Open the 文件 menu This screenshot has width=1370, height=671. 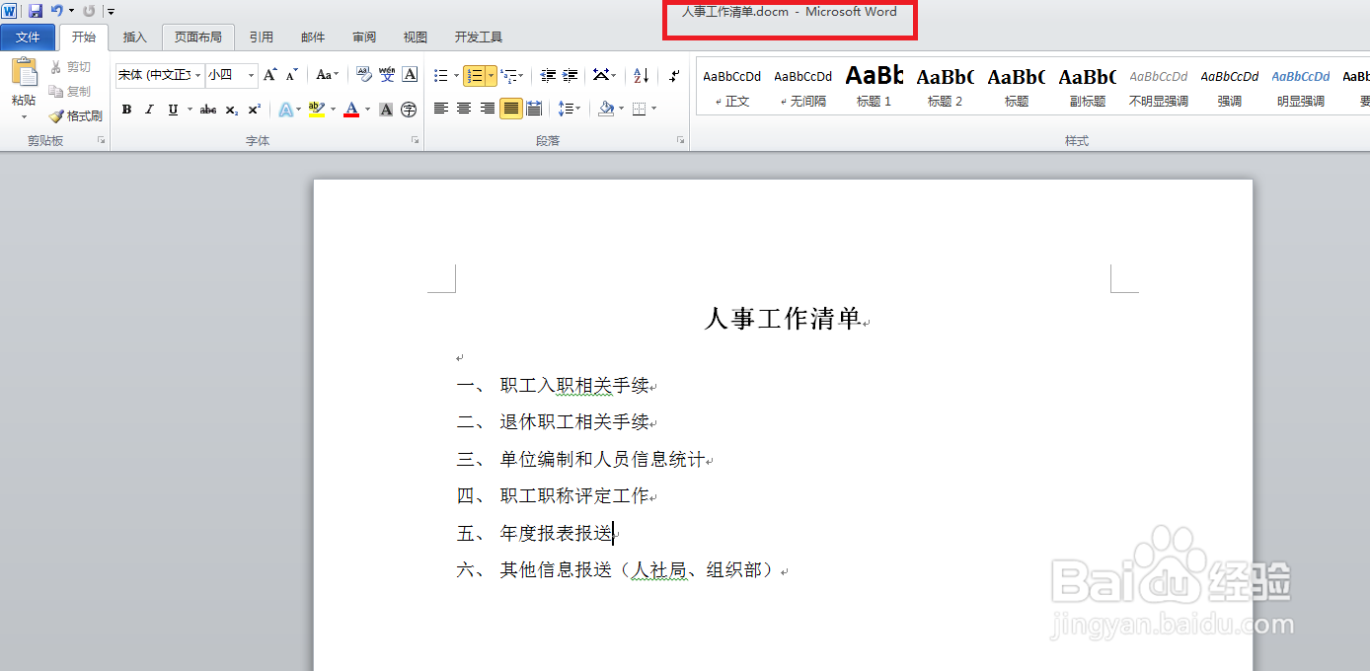(29, 37)
